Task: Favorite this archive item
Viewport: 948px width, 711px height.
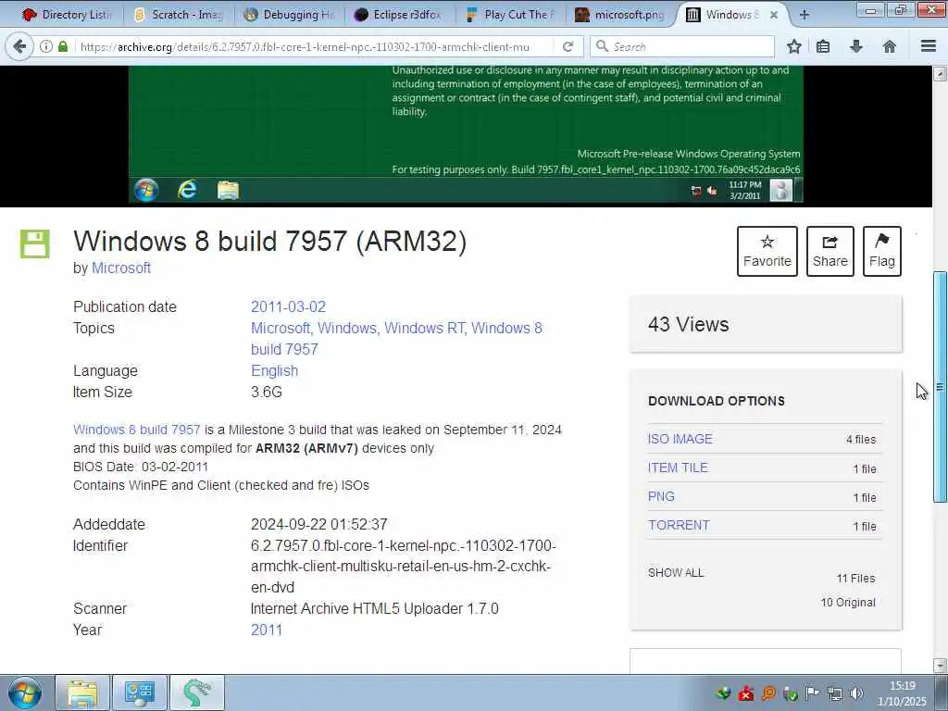Action: [x=767, y=252]
